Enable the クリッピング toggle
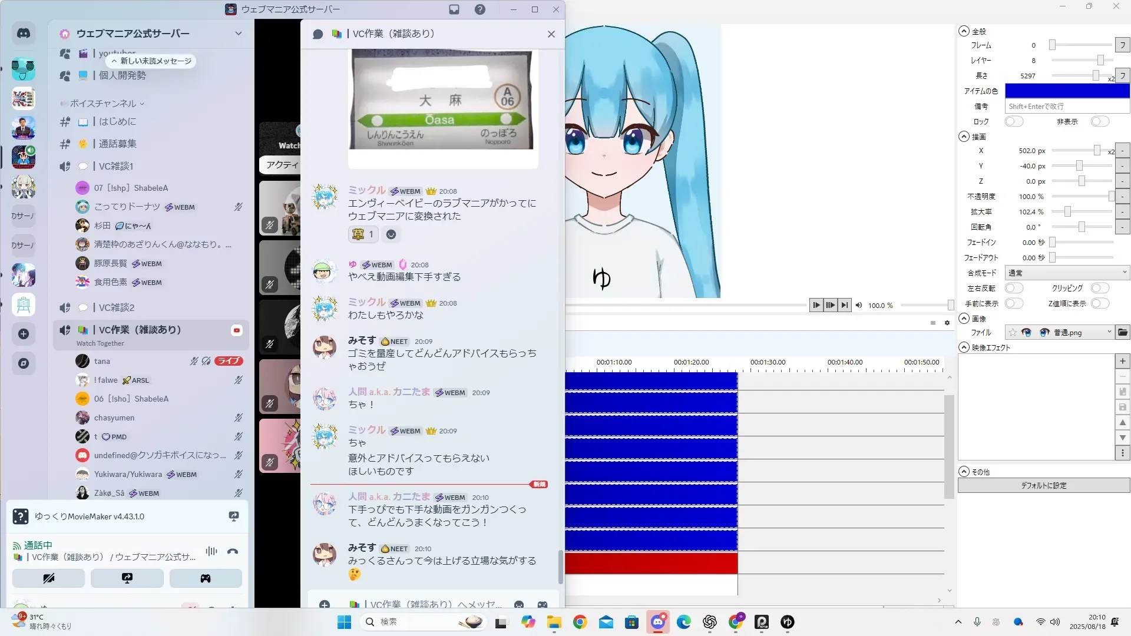 tap(1099, 288)
